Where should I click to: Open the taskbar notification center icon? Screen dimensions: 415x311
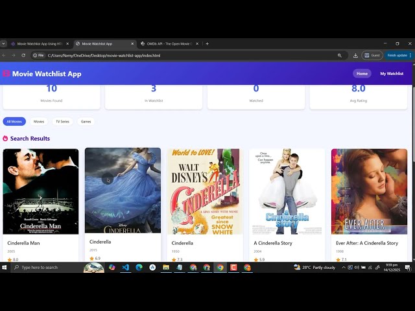point(408,268)
